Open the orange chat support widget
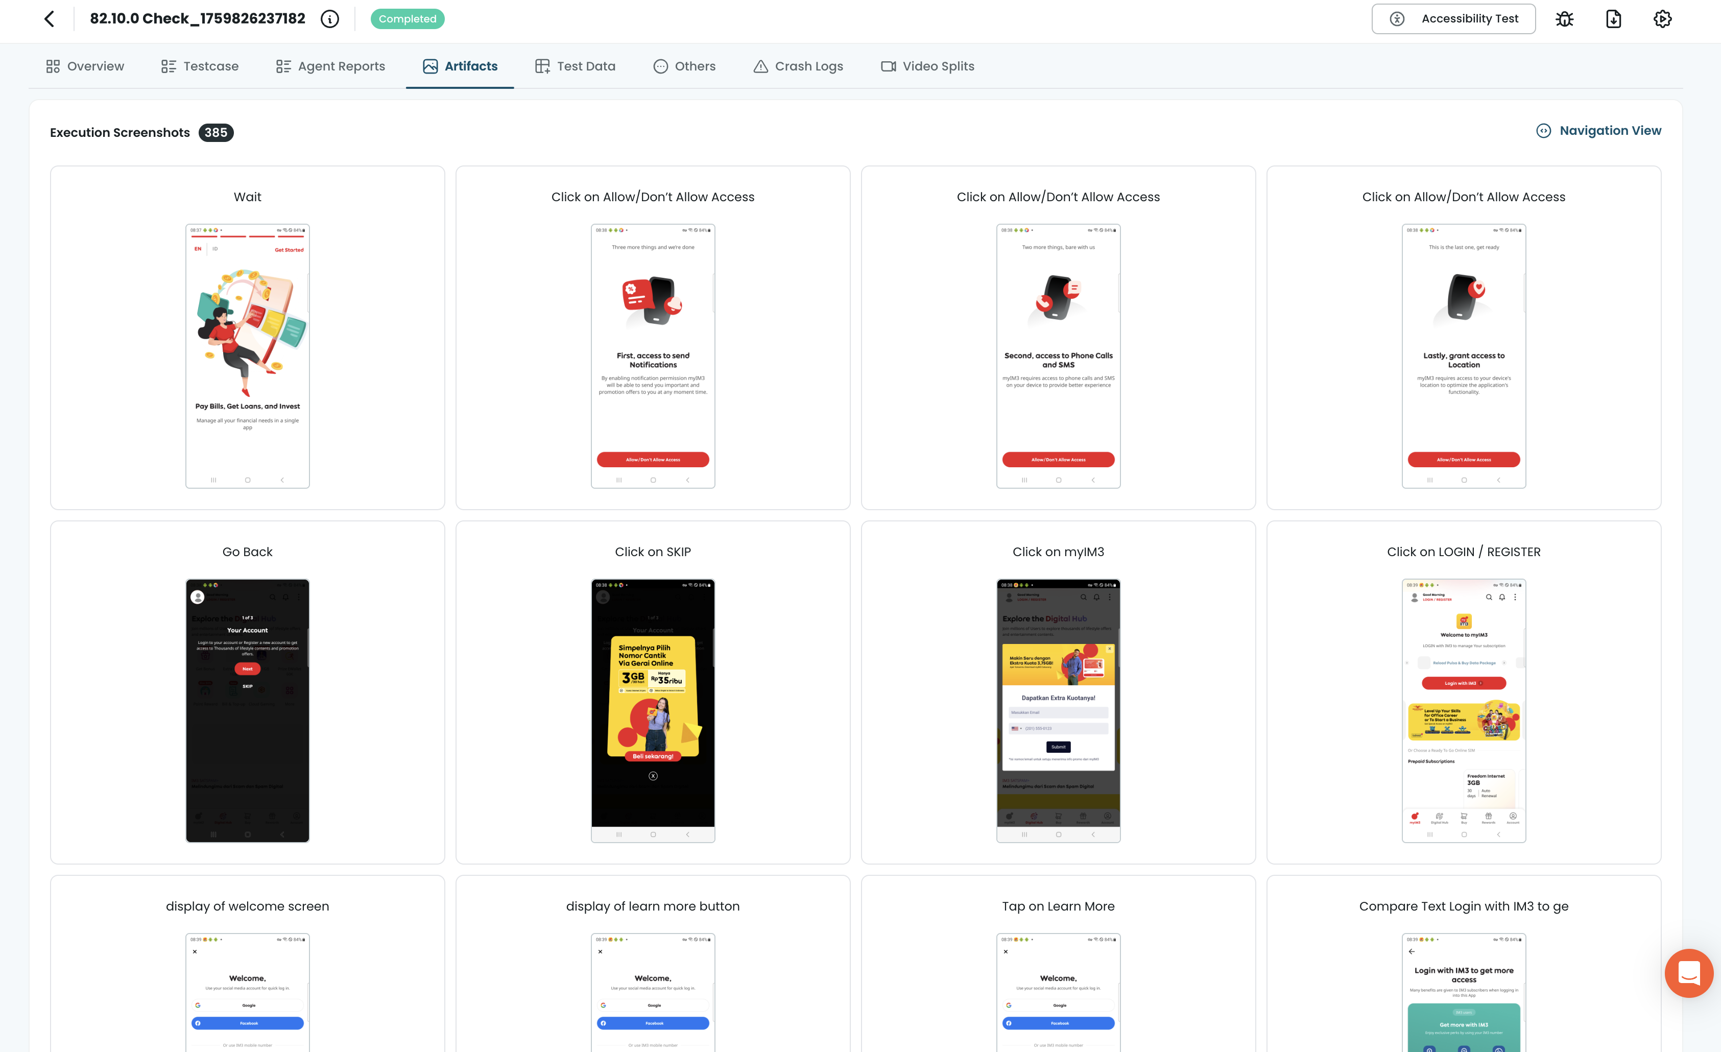The height and width of the screenshot is (1052, 1721). pyautogui.click(x=1688, y=972)
